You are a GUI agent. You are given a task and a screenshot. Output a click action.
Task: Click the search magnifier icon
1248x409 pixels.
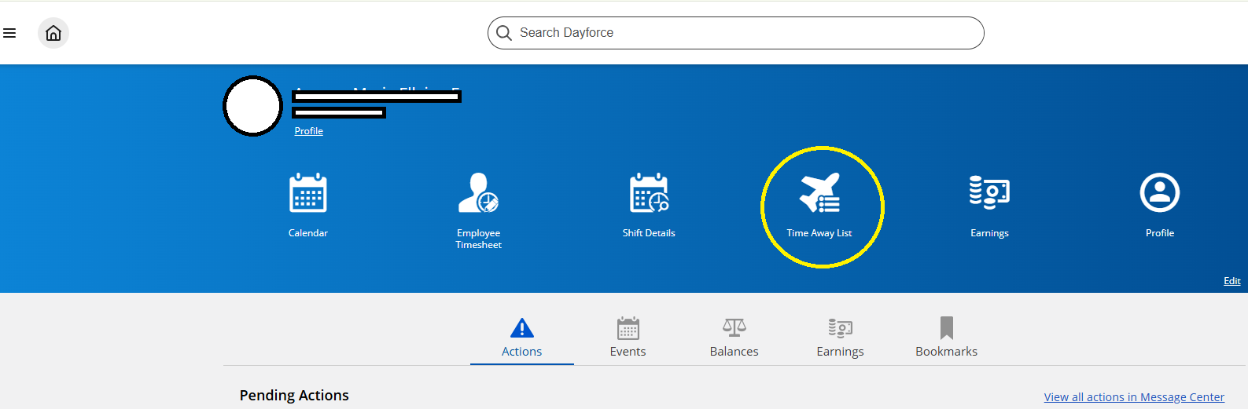coord(504,33)
